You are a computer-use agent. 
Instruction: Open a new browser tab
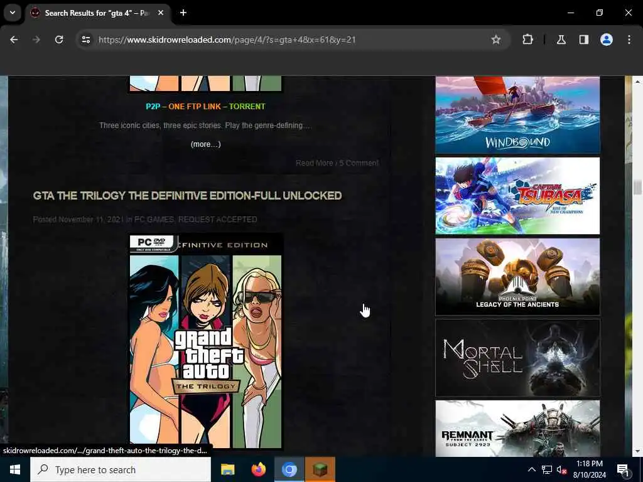click(x=183, y=13)
